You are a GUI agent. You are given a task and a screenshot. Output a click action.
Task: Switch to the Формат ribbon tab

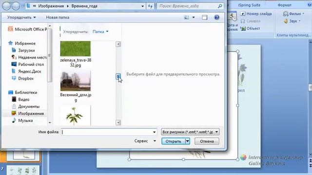(284, 5)
